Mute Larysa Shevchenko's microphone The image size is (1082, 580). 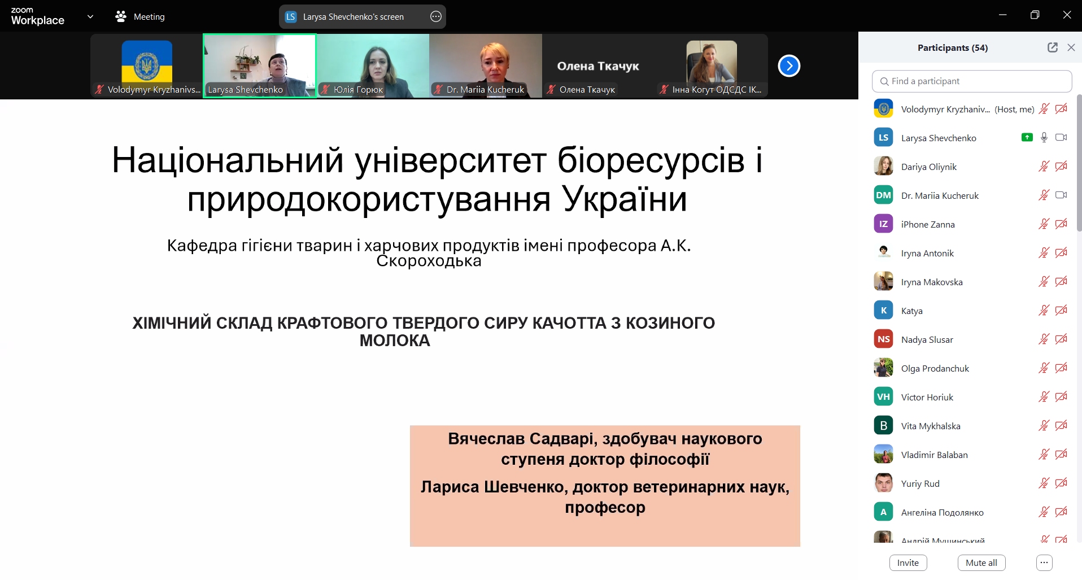(x=1044, y=137)
